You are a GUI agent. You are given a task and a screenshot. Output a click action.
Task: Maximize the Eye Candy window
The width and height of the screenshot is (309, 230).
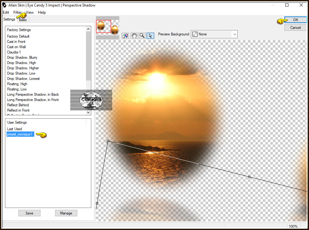[287, 5]
